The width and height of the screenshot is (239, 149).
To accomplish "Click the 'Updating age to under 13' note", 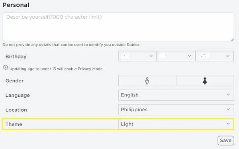I will tap(57, 69).
